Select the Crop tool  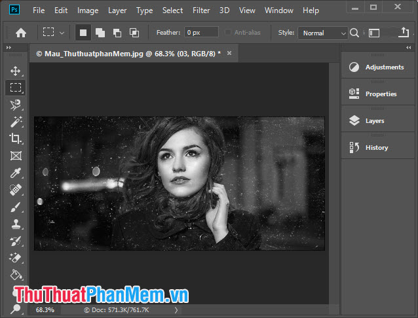point(16,138)
